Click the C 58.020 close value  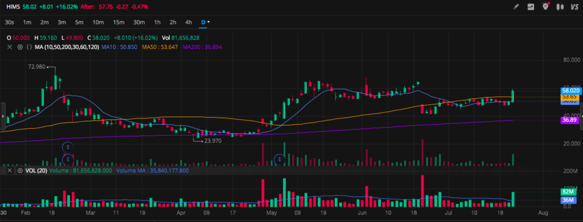click(98, 38)
